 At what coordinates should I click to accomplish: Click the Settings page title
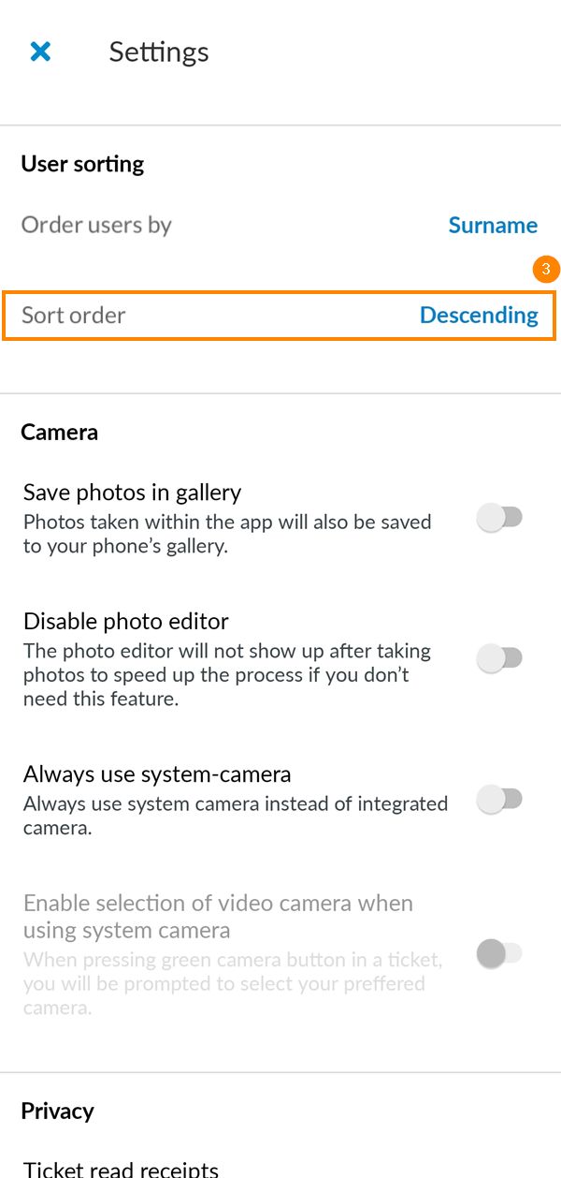(159, 52)
